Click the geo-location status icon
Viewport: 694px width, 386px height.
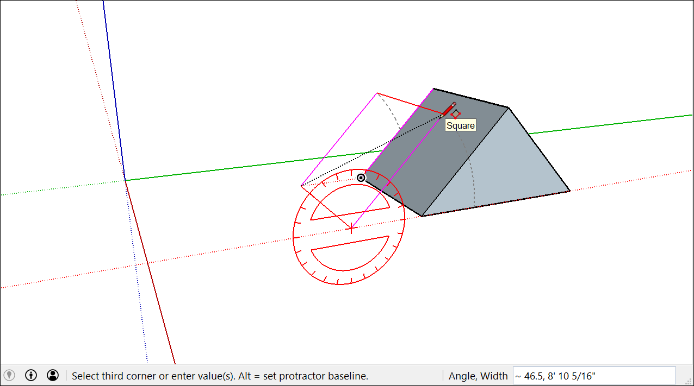(9, 375)
